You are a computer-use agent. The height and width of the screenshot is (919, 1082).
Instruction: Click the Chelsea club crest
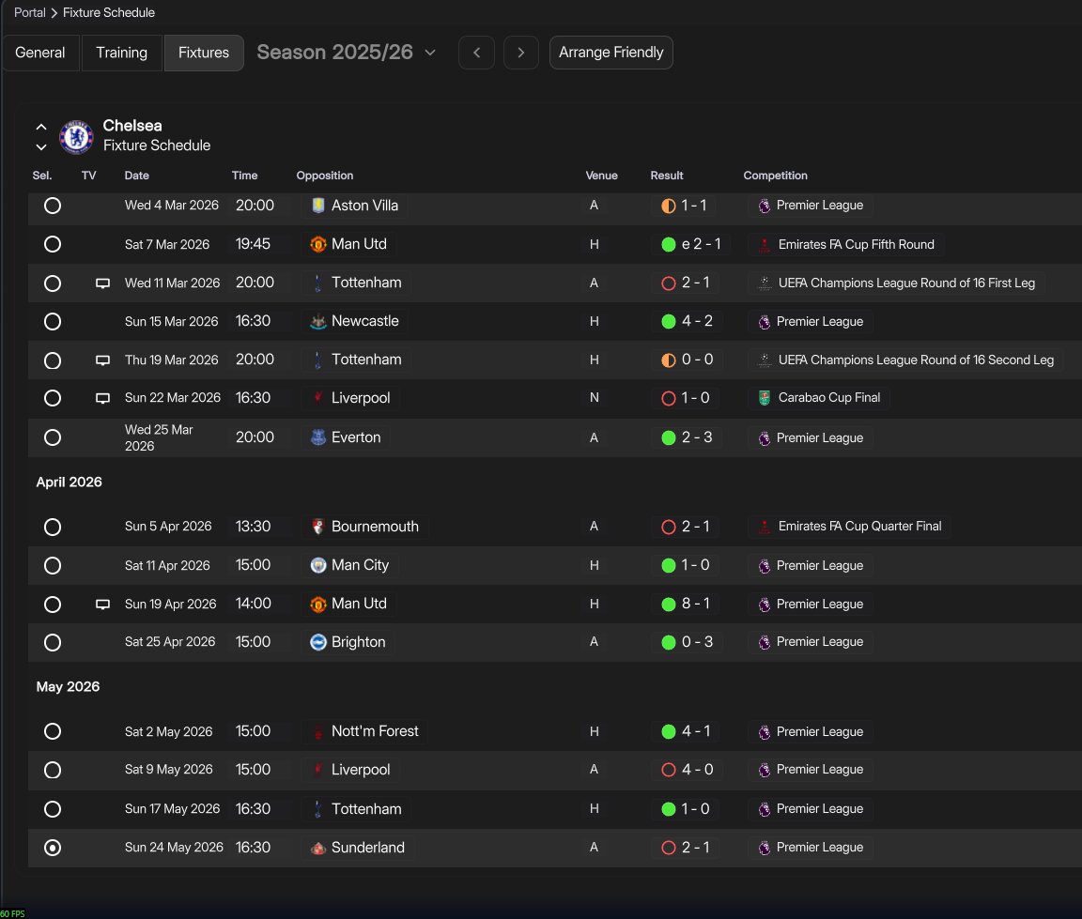(77, 136)
